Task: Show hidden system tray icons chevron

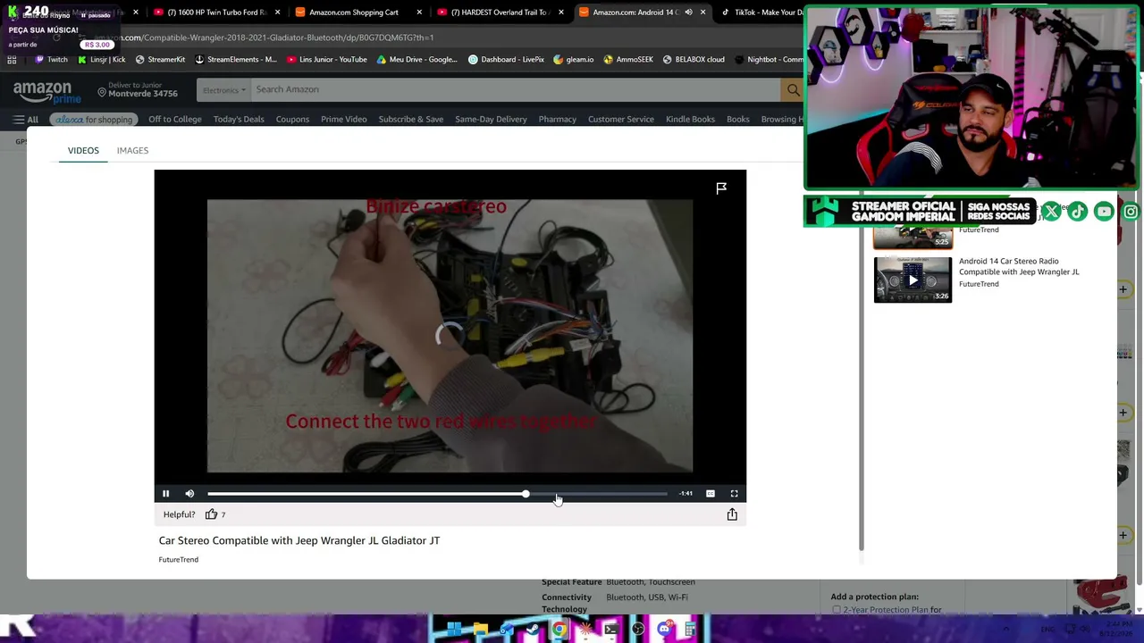Action: coord(1005,630)
